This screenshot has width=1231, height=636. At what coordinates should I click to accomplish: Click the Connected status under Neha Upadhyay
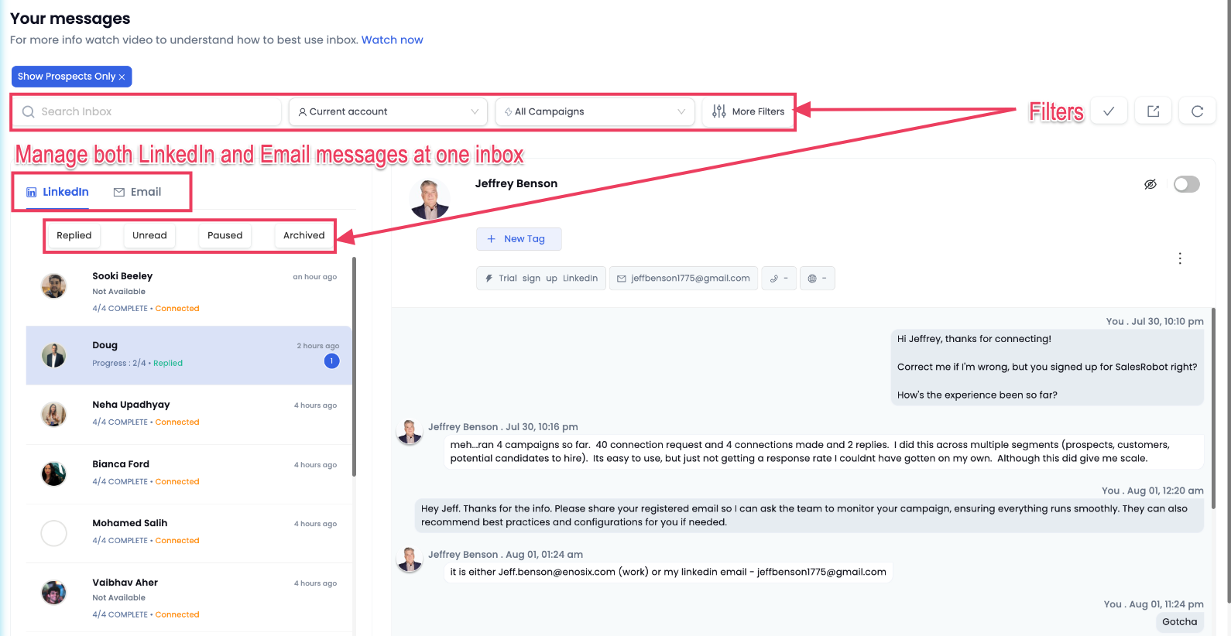click(x=177, y=422)
